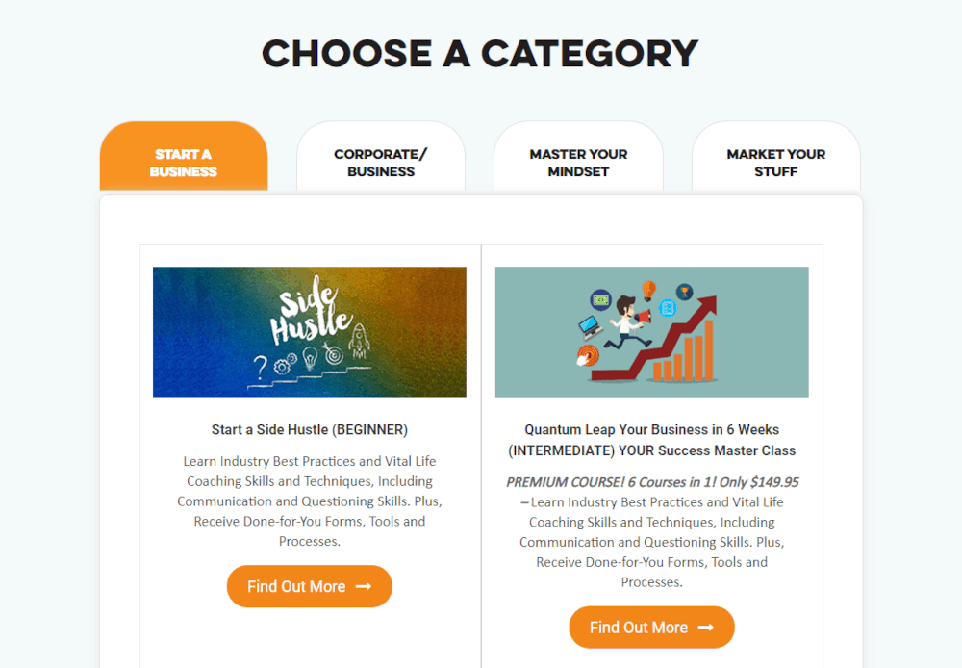The image size is (962, 668).
Task: Click the orange bar chart in Quantum Leap image
Action: (683, 351)
